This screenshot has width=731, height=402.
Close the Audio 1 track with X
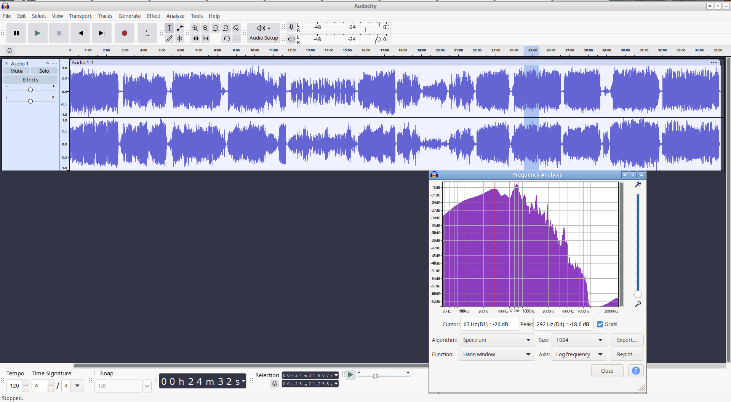pyautogui.click(x=6, y=63)
